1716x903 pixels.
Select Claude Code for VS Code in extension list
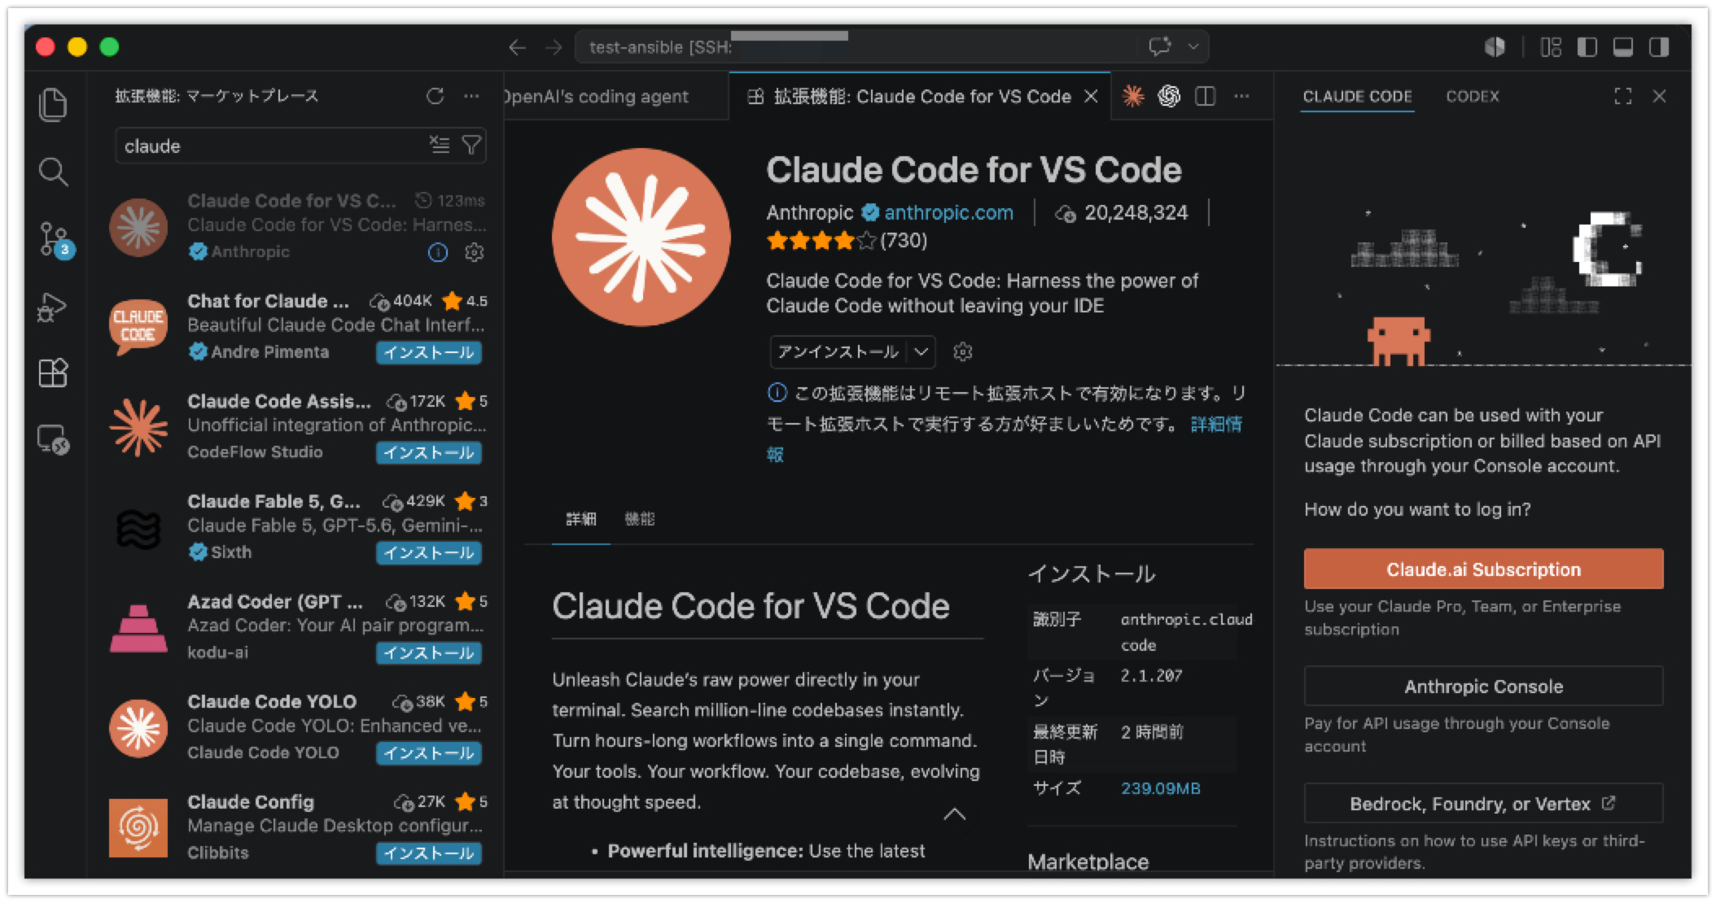297,226
